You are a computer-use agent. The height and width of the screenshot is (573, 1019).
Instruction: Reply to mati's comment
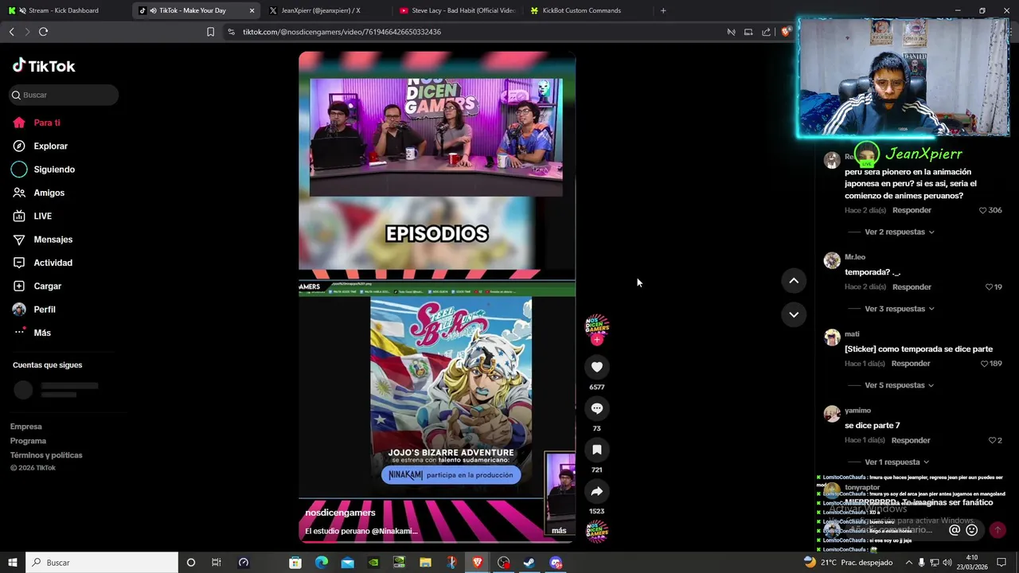(911, 364)
